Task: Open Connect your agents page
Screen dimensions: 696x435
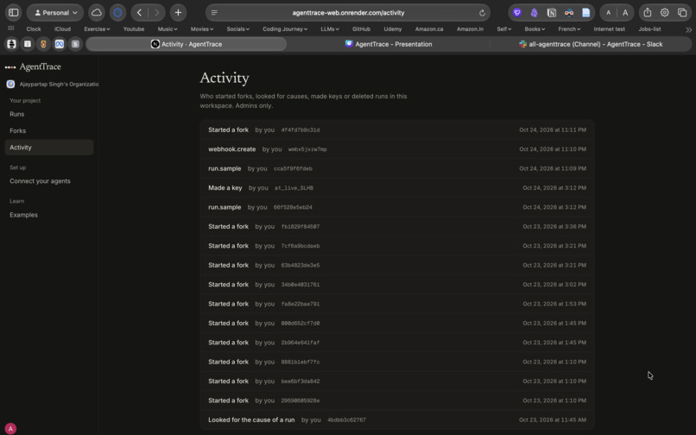Action: coord(40,181)
